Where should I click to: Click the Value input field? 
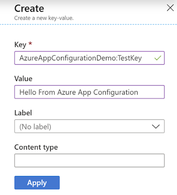click(89, 92)
